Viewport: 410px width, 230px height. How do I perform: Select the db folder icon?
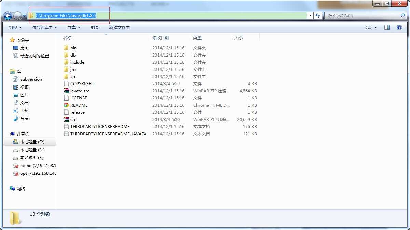[x=66, y=55]
